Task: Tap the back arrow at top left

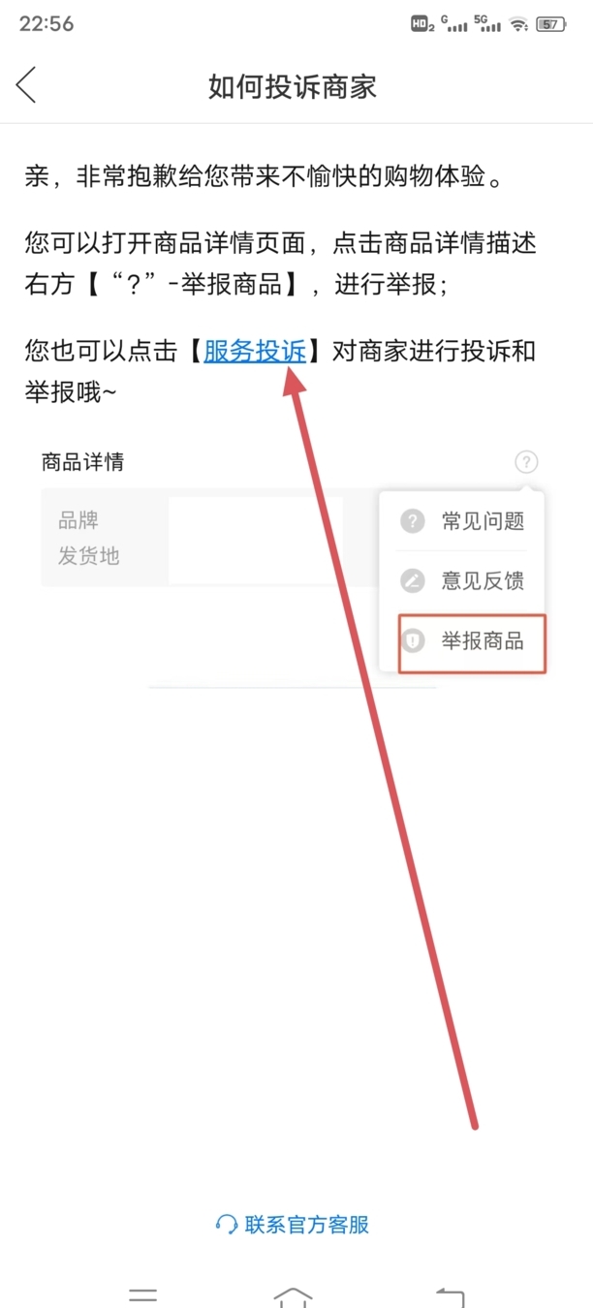Action: (26, 85)
